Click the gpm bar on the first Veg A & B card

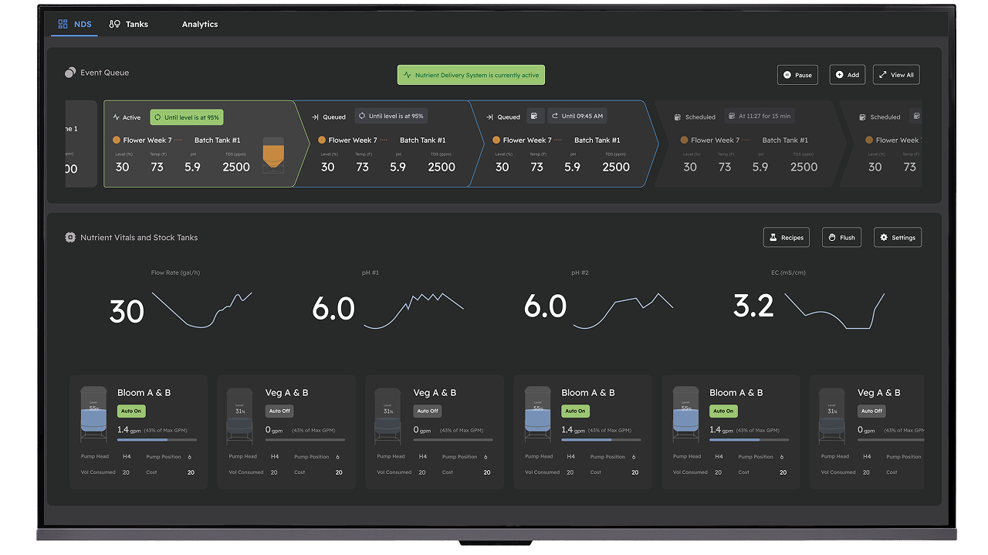tap(305, 440)
